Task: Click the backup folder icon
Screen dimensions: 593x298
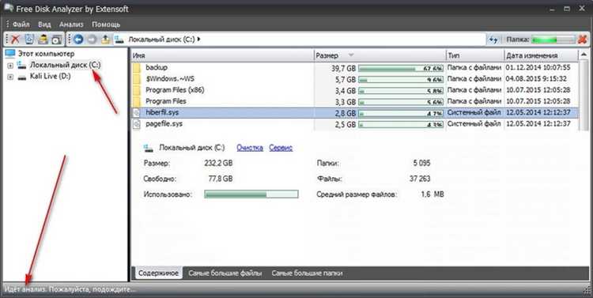Action: [137, 68]
